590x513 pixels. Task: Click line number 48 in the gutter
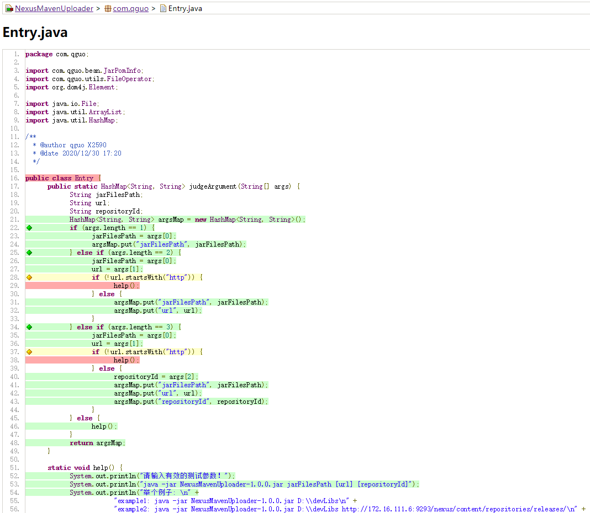pos(14,443)
